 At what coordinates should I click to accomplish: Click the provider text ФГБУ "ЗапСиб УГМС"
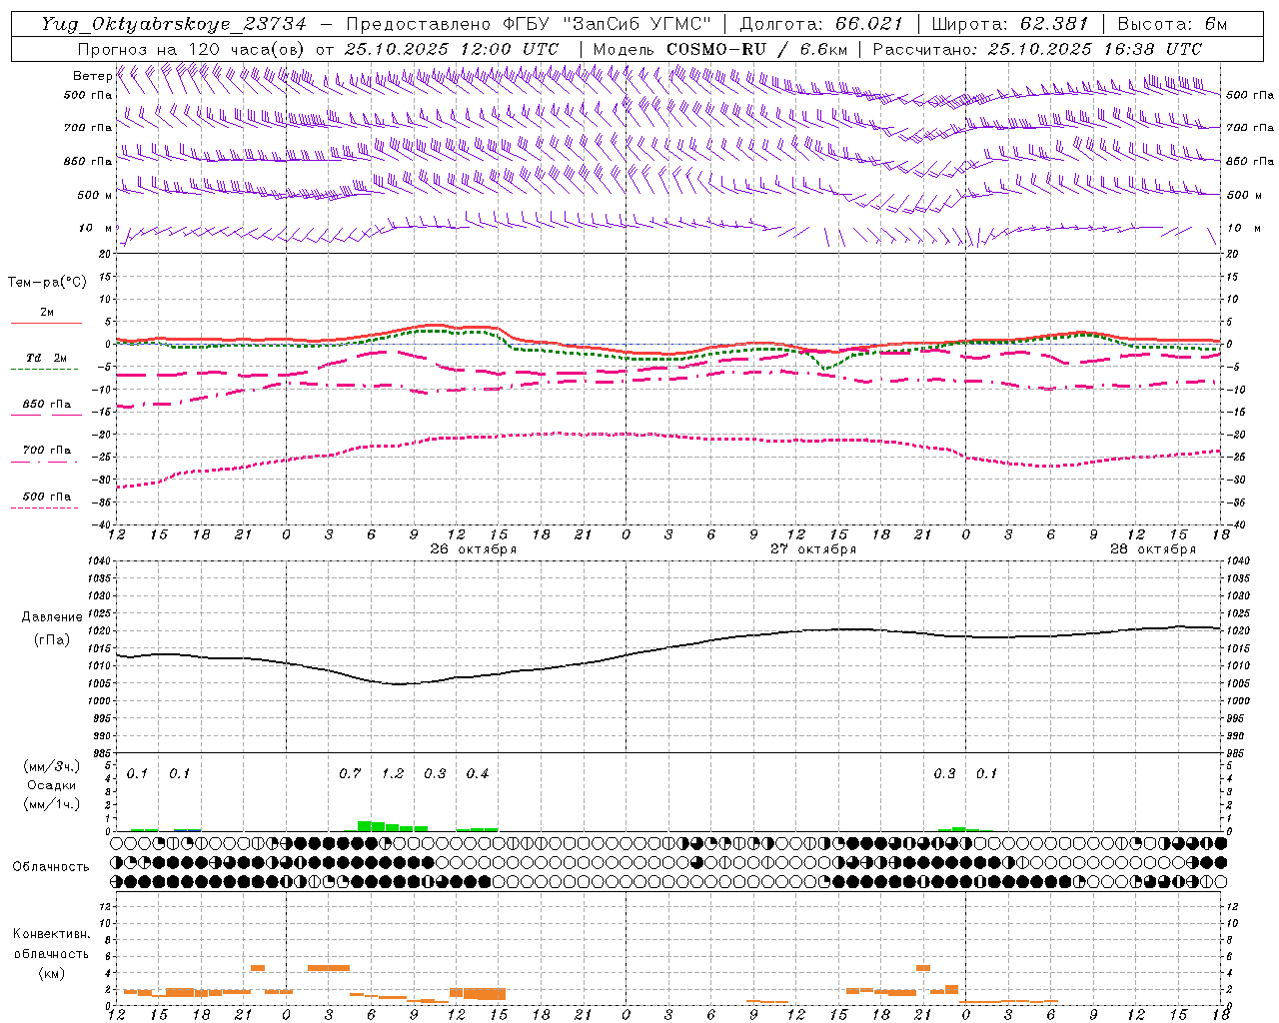[x=606, y=24]
